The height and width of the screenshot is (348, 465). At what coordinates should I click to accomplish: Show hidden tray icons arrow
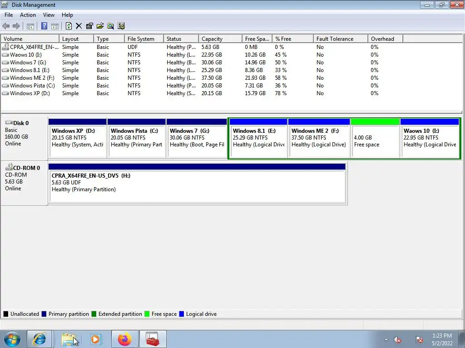[x=386, y=339]
